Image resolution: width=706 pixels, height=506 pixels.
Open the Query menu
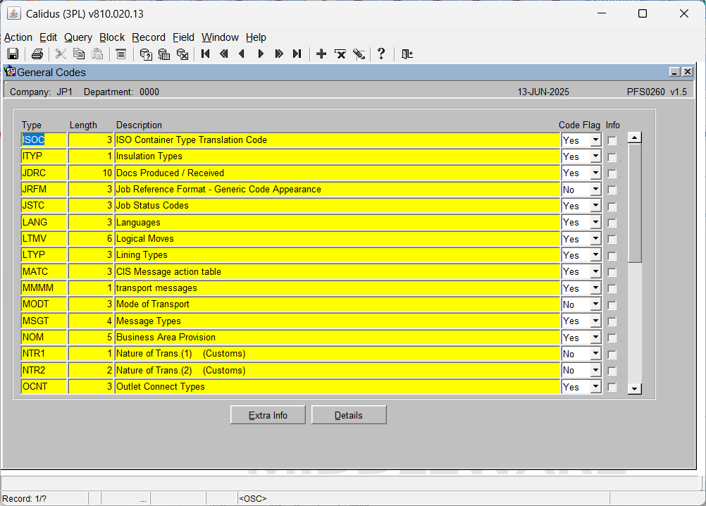pyautogui.click(x=78, y=37)
